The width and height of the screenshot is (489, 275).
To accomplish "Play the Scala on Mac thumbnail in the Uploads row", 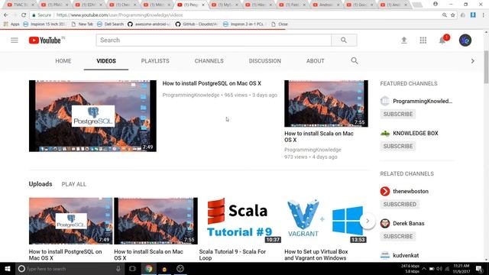I will pyautogui.click(x=156, y=221).
